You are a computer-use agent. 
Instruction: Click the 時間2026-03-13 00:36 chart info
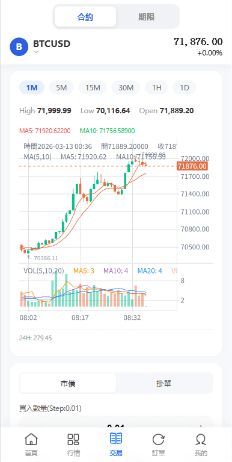click(x=58, y=146)
